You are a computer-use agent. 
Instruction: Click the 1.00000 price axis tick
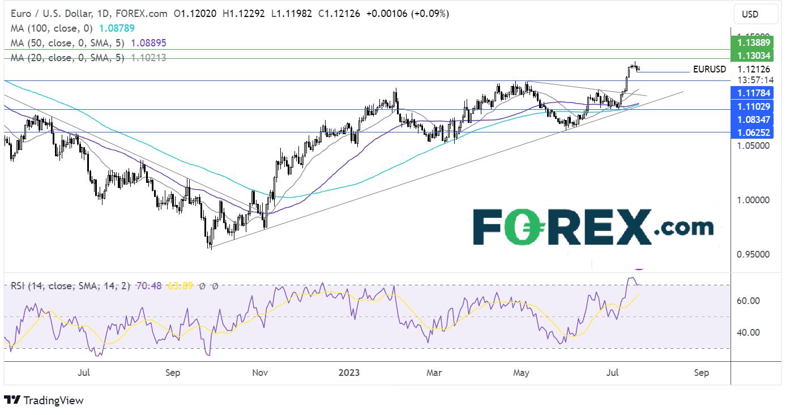click(x=754, y=200)
